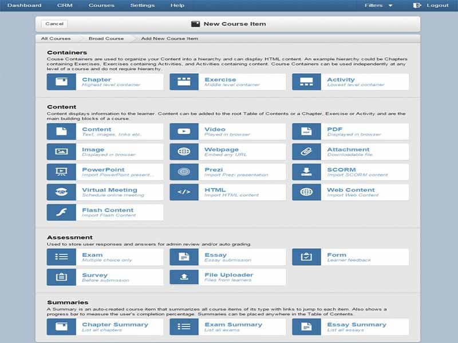Go to Broad Course breadcrumb
458x343 pixels.
click(106, 38)
